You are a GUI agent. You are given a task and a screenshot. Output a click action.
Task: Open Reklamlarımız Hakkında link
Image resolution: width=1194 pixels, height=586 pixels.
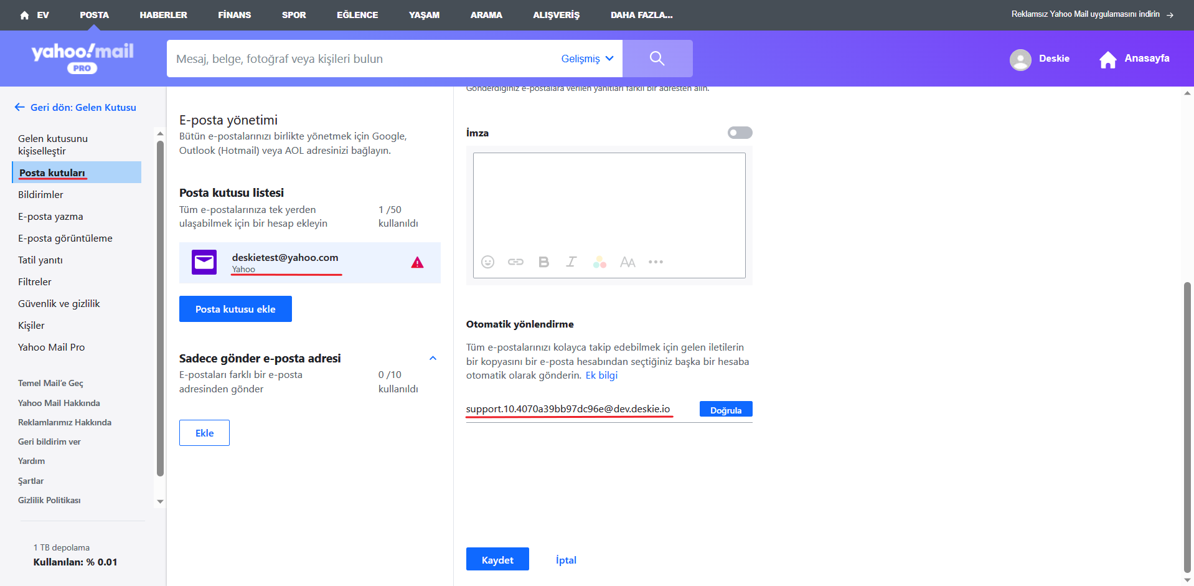point(65,422)
